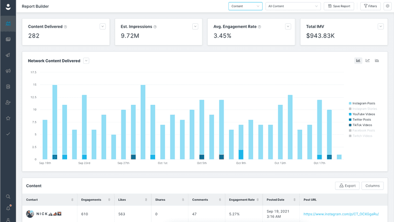Viewport: 394px width, 222px height.
Task: Toggle TikTok Videos series in legend
Action: coord(360,125)
